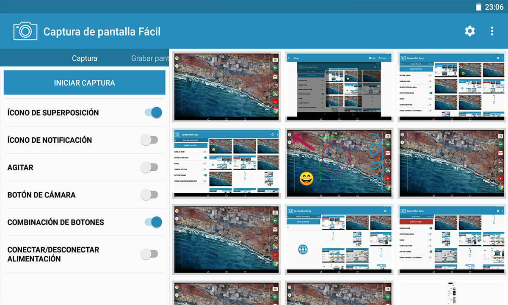Enable Conectar/Desconectar alimentación switch
This screenshot has height=305, width=508.
(149, 254)
